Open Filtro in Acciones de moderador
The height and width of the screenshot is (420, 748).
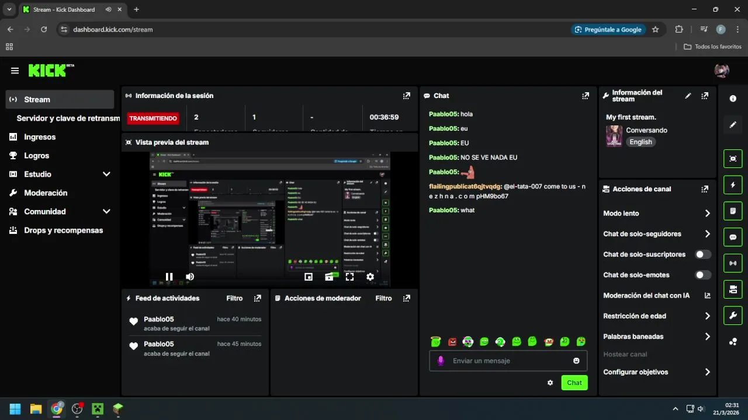click(x=383, y=298)
